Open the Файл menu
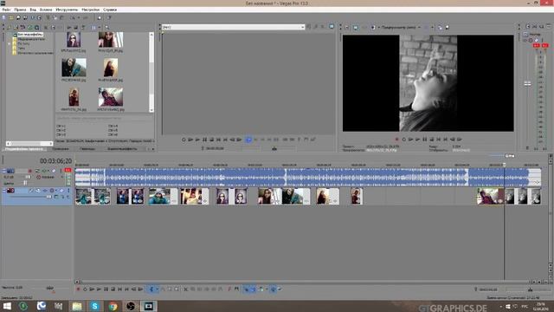 pos(6,10)
